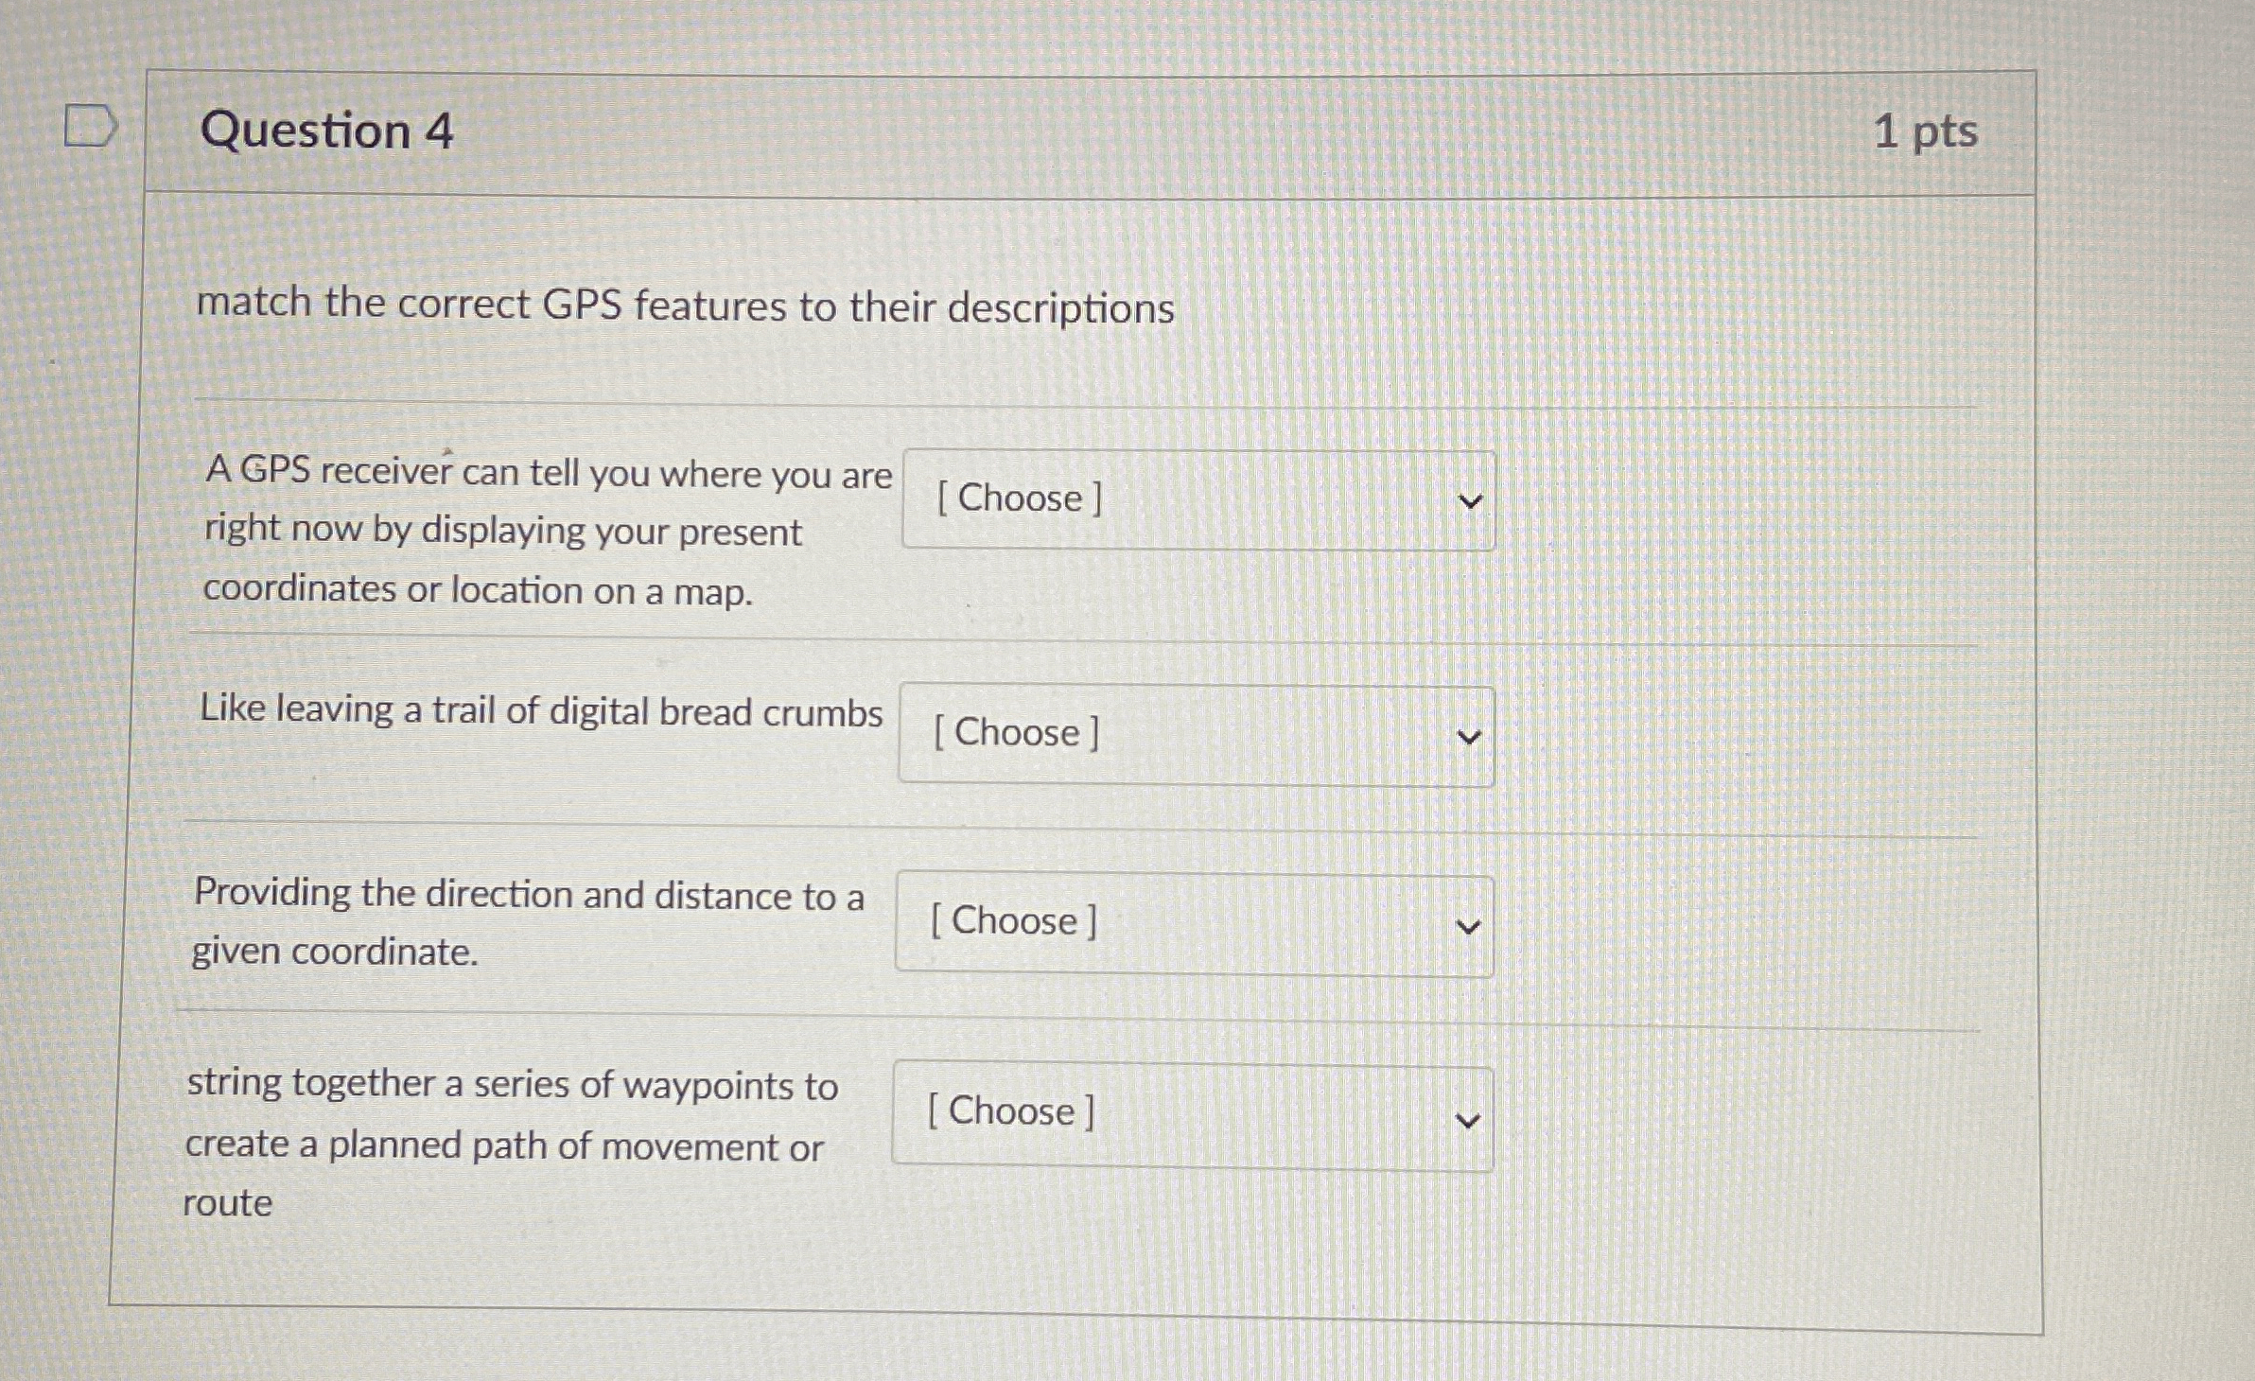
Task: Open the Choose dropdown for present coordinates description
Action: (x=1197, y=499)
